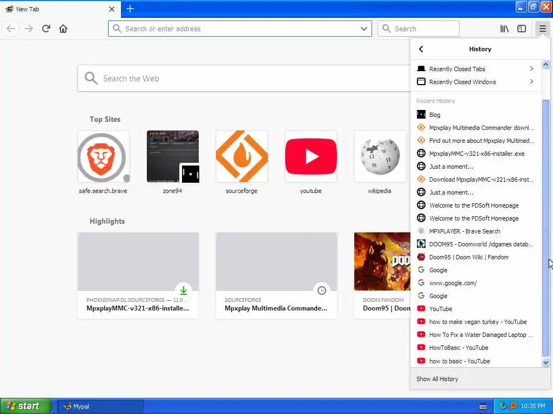Click the back navigation arrow
The width and height of the screenshot is (553, 414).
(11, 29)
